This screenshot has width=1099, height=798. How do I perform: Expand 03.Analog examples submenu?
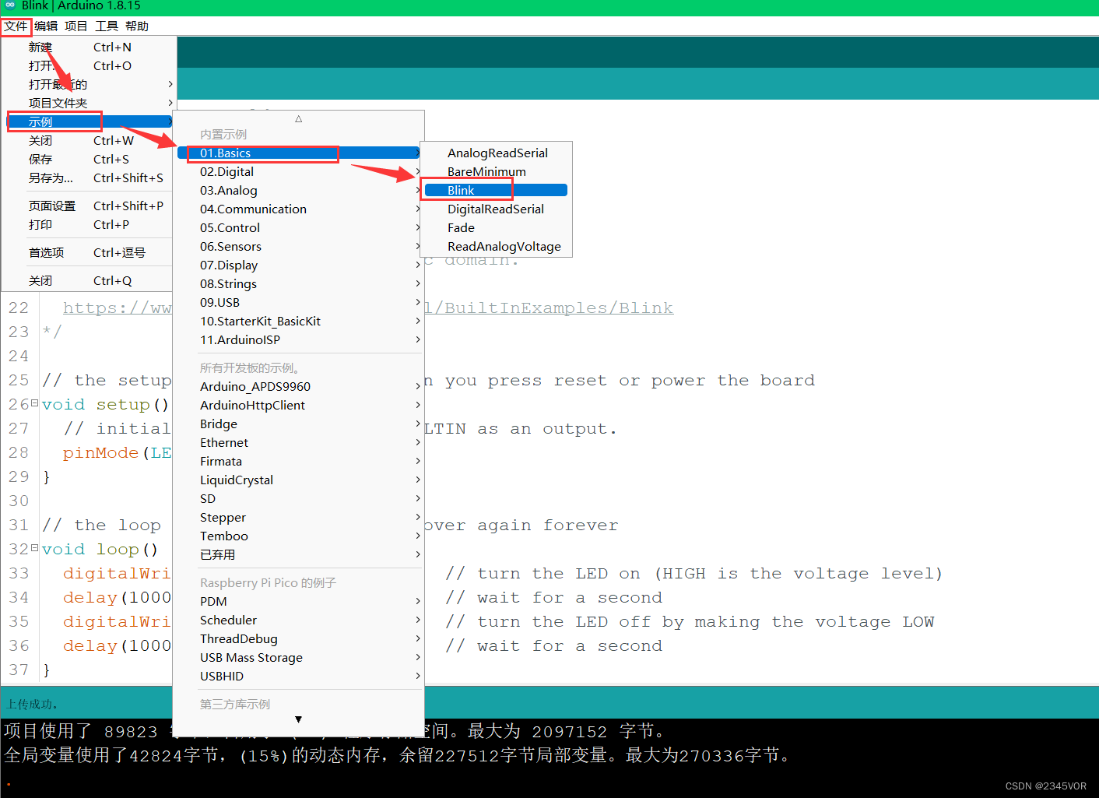pos(299,190)
